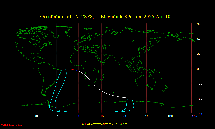This screenshot has width=215, height=129.
Task: Click the 45 longitude label on bottom axis
Action: [x=102, y=116]
